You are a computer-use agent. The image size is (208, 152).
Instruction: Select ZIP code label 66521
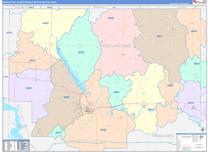point(159,36)
